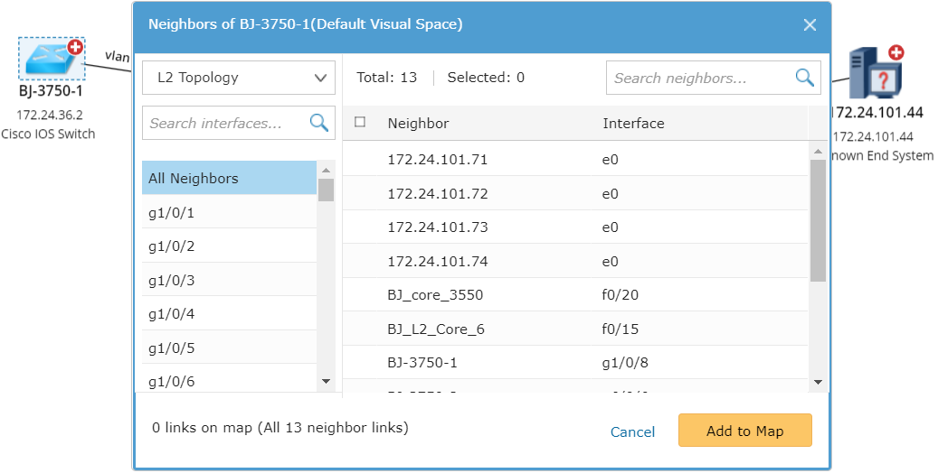The width and height of the screenshot is (938, 473).
Task: Click red plus badge on BJ-3750-1 switch
Action: (75, 47)
